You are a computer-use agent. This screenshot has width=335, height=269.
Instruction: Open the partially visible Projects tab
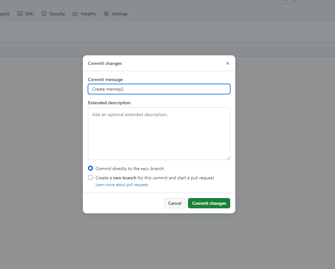4,14
